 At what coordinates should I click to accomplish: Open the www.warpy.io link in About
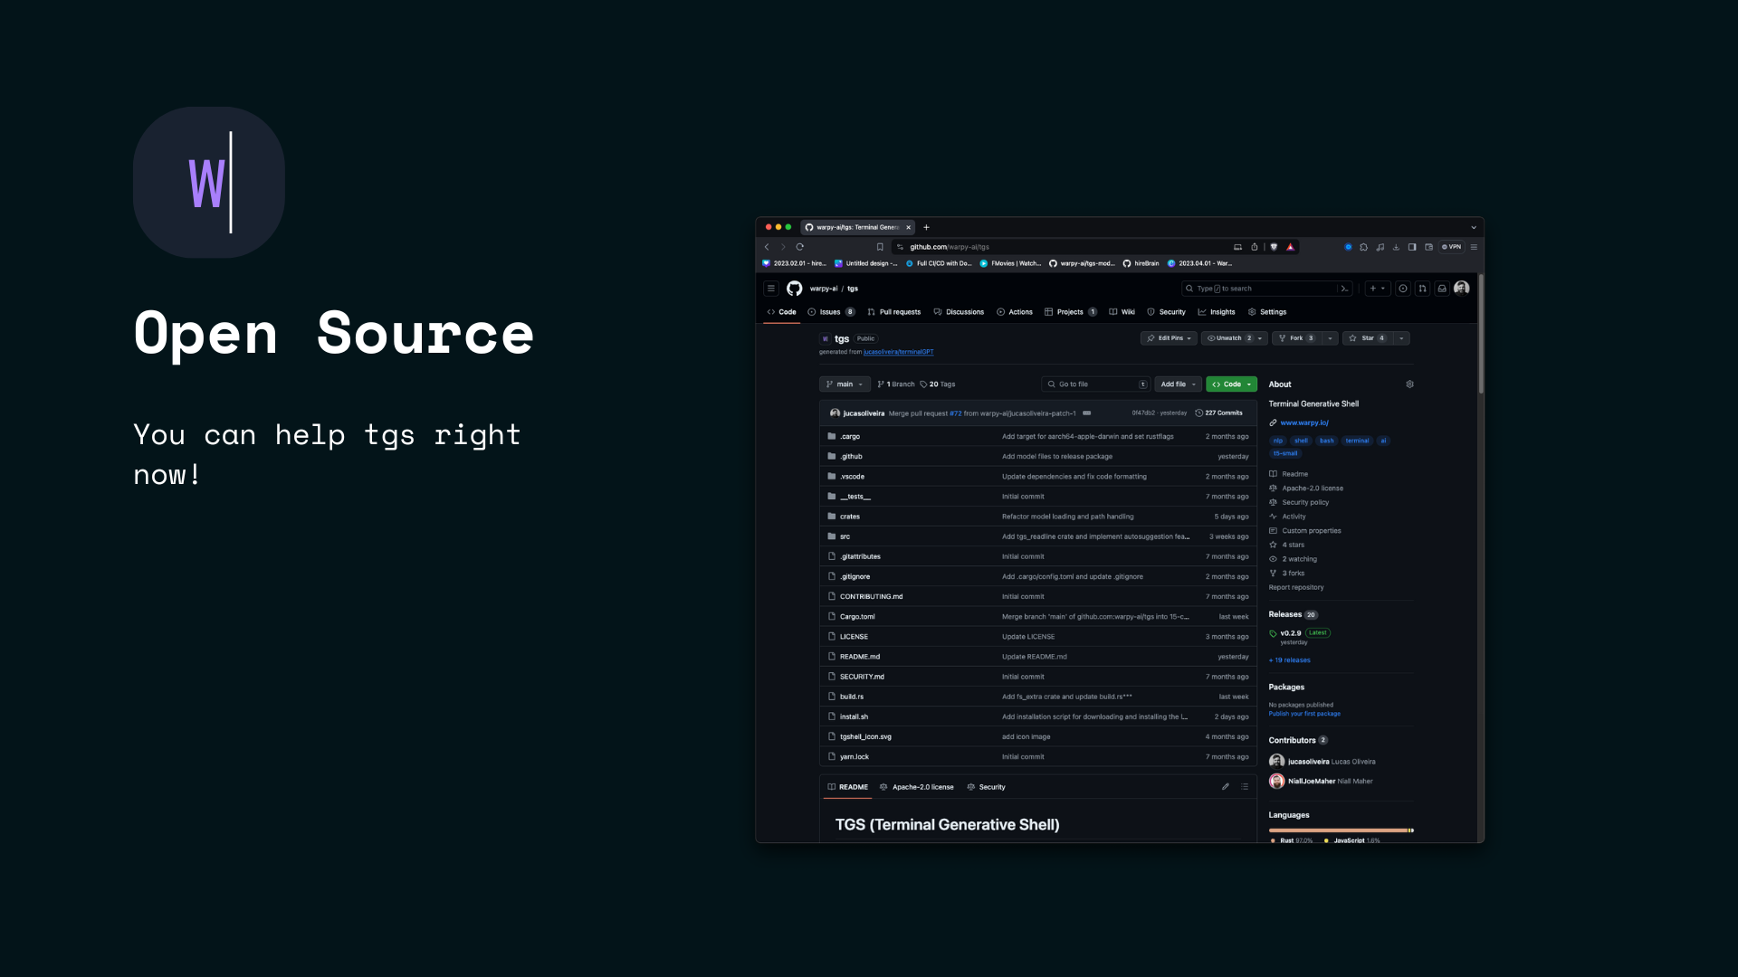click(x=1303, y=422)
